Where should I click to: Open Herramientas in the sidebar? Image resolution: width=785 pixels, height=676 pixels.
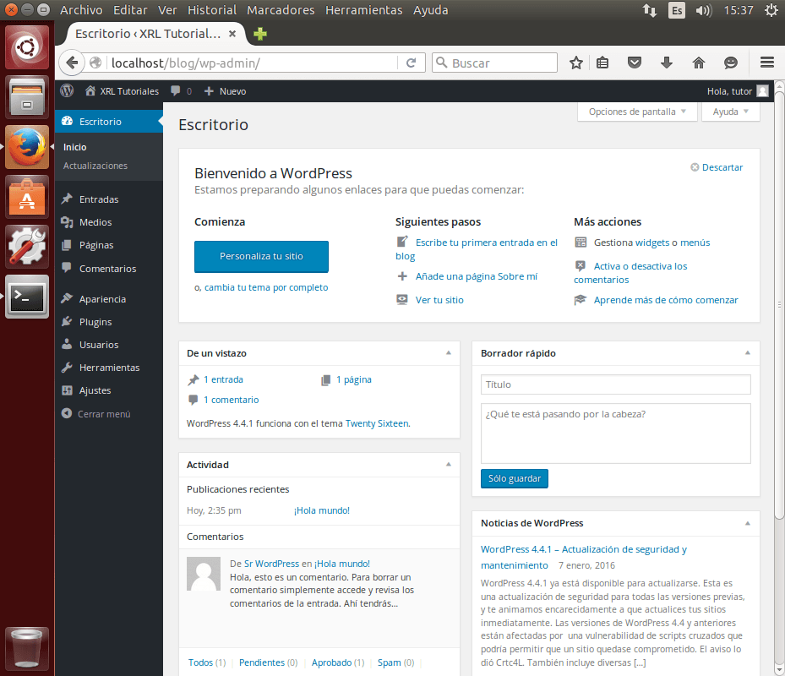(x=109, y=368)
